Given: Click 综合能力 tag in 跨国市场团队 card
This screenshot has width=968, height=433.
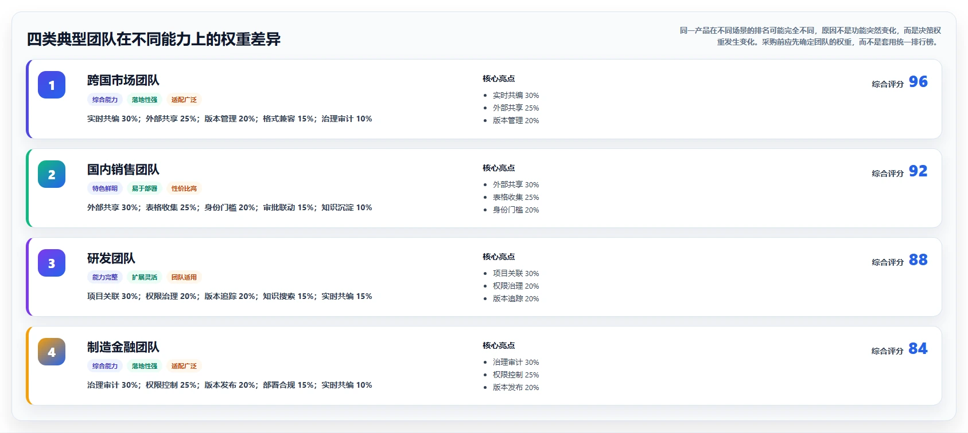Looking at the screenshot, I should (105, 100).
